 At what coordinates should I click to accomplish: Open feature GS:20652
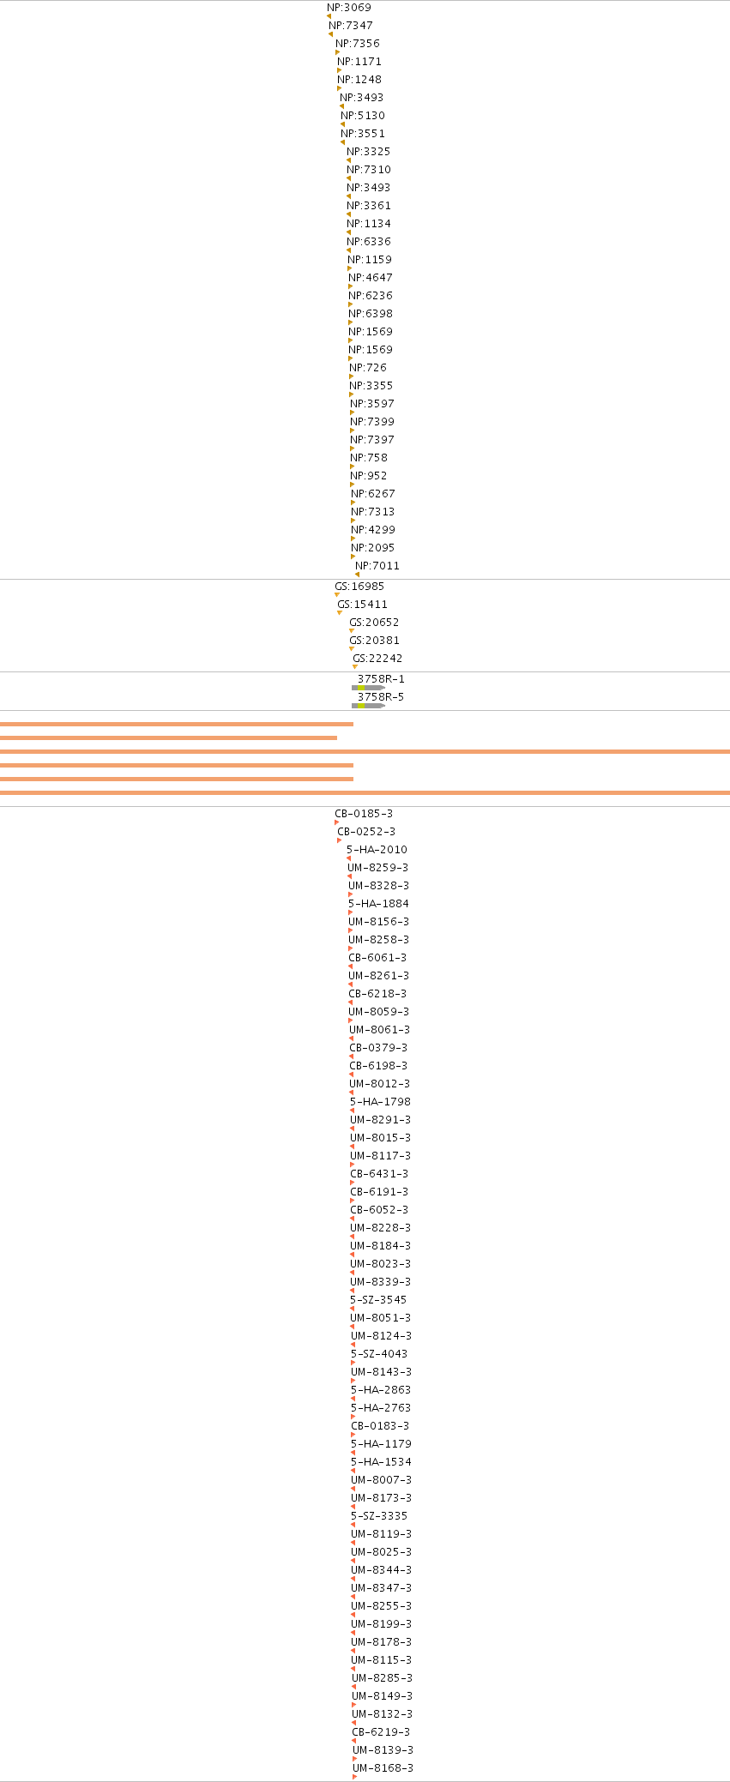click(x=374, y=623)
